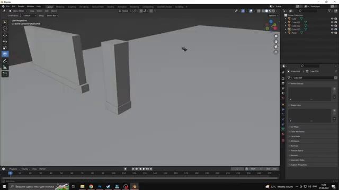Image resolution: width=339 pixels, height=190 pixels.
Task: Click the blue Z axis on navigation gizmo
Action: point(271,22)
